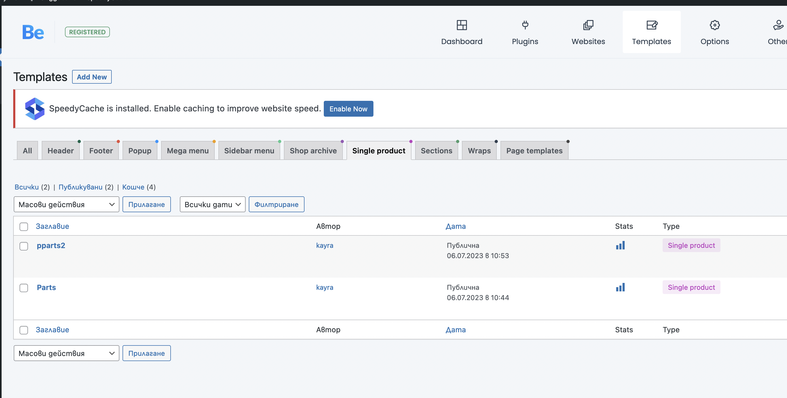Click the REGISTERED status badge
This screenshot has height=398, width=787.
point(87,32)
